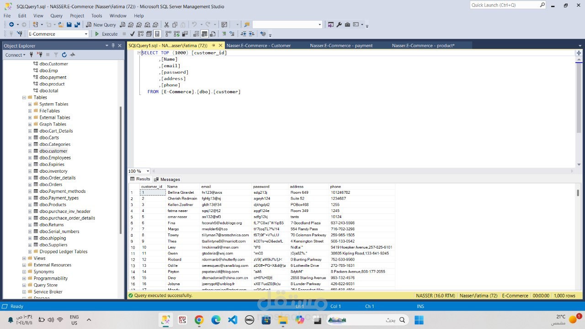This screenshot has width=585, height=329.
Task: Click the Results to Text icon
Action: point(196,34)
